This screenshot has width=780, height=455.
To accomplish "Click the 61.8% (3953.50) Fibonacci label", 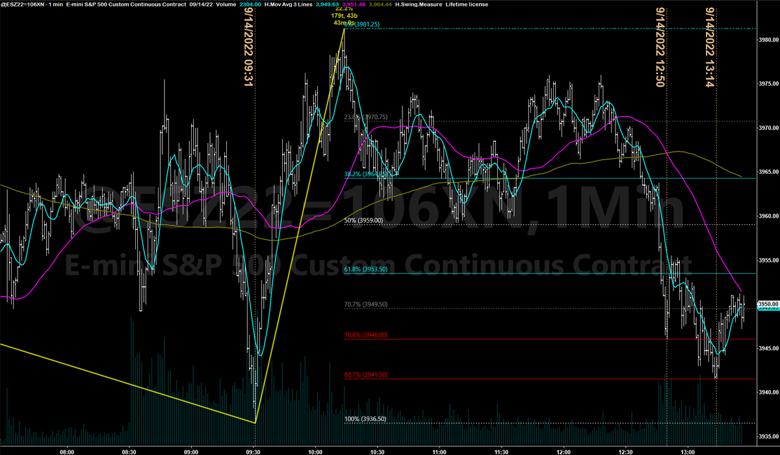I will click(x=366, y=269).
